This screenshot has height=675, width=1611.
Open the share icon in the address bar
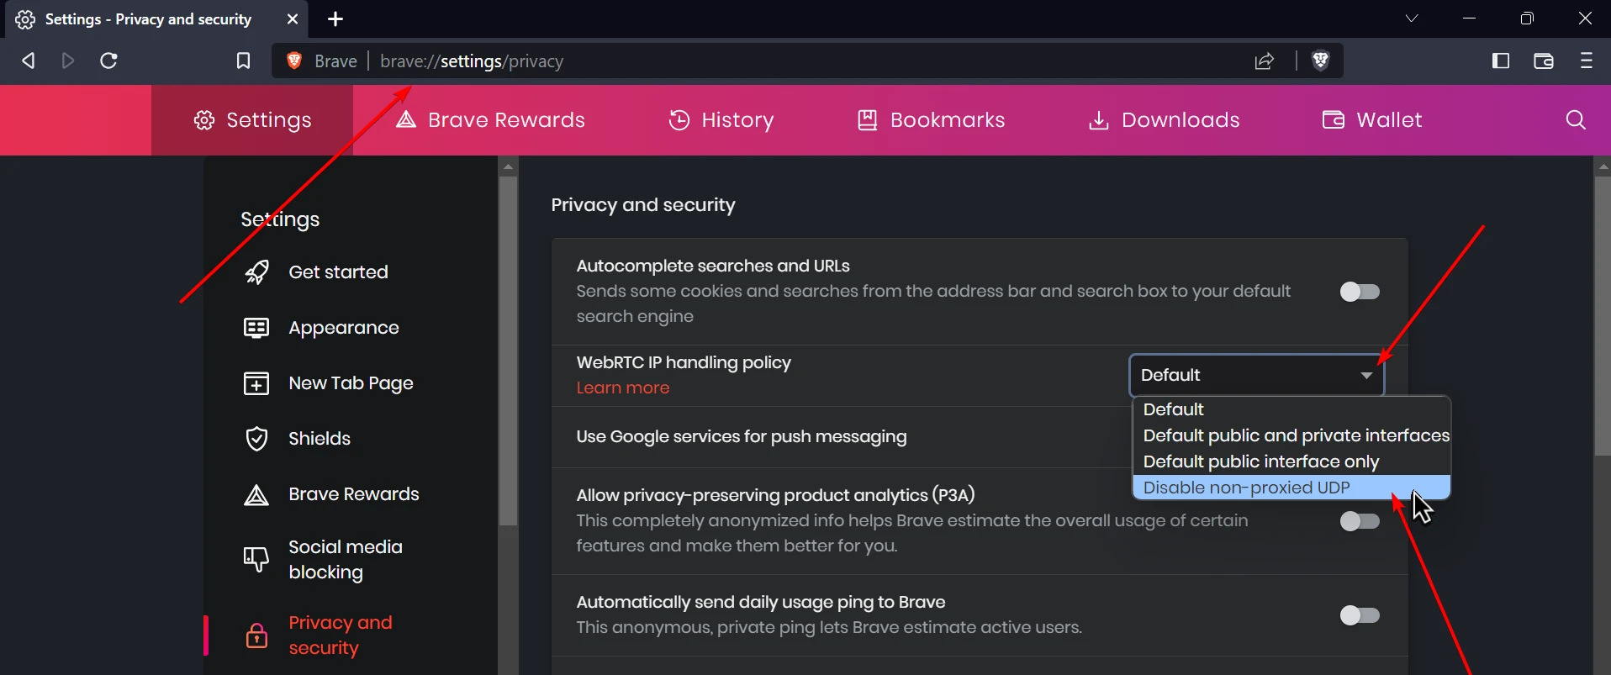pyautogui.click(x=1265, y=61)
